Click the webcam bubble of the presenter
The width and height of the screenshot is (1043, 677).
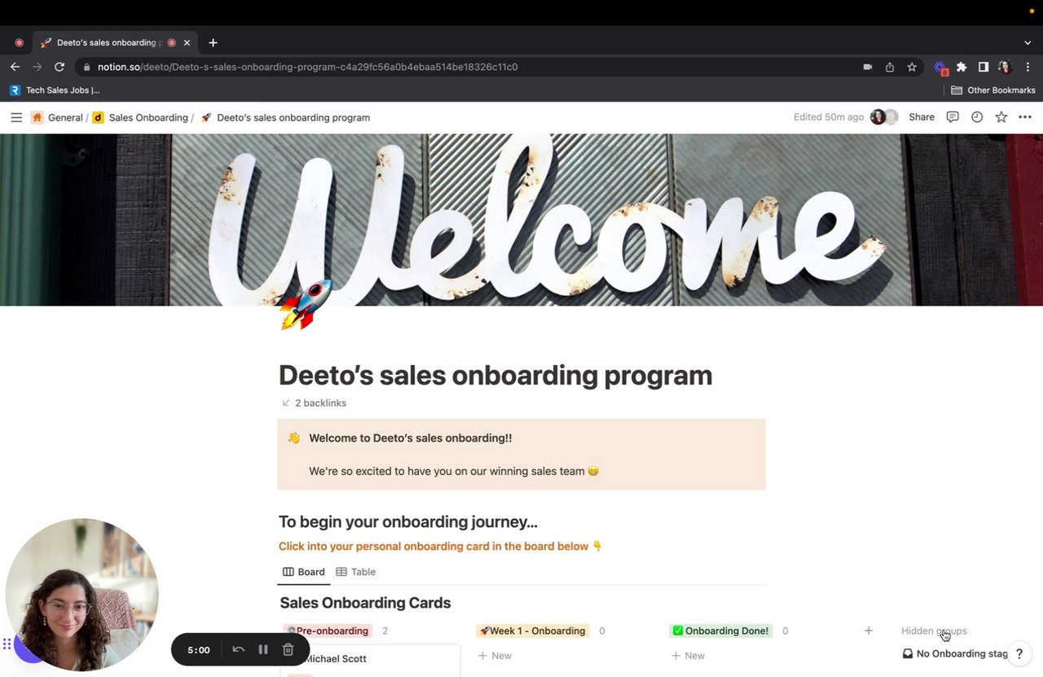(x=81, y=595)
